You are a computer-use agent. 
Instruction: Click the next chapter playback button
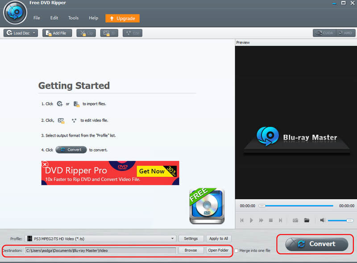(281, 220)
